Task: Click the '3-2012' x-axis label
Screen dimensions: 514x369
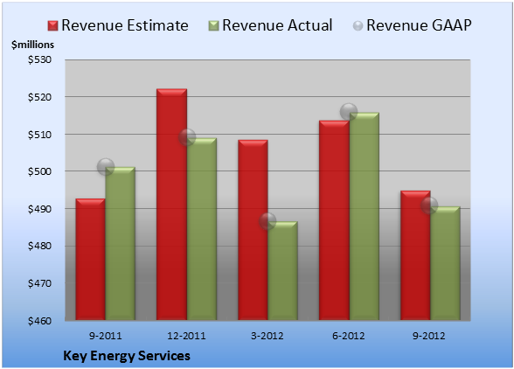Action: pyautogui.click(x=267, y=336)
